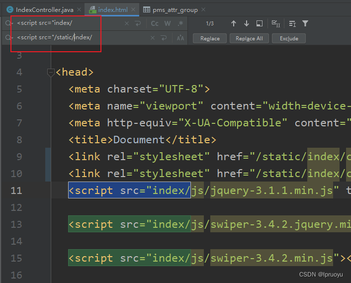Insert new line in replace field
Viewport: 351px width, 283px height.
click(164, 38)
